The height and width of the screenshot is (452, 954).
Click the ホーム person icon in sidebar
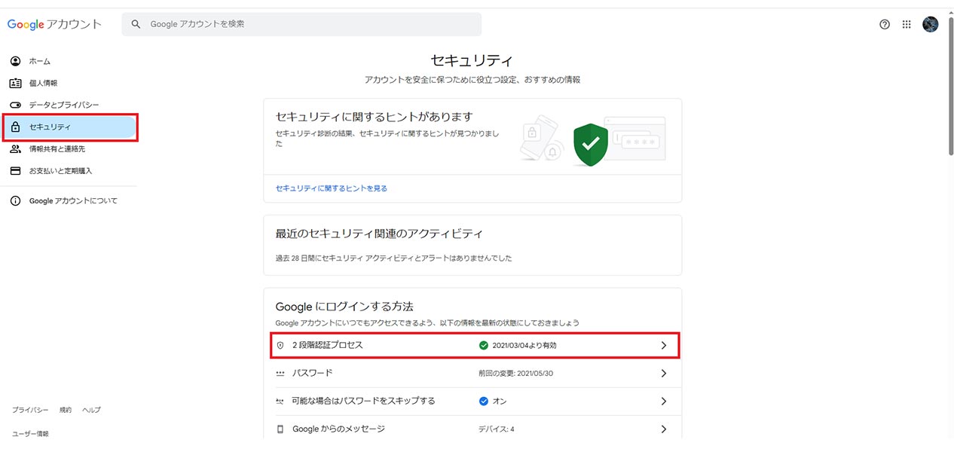15,61
